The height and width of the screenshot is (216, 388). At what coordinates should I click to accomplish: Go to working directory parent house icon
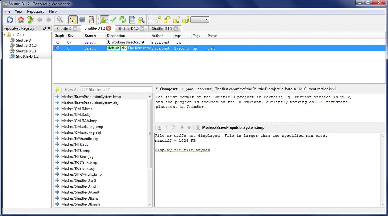coord(21,20)
